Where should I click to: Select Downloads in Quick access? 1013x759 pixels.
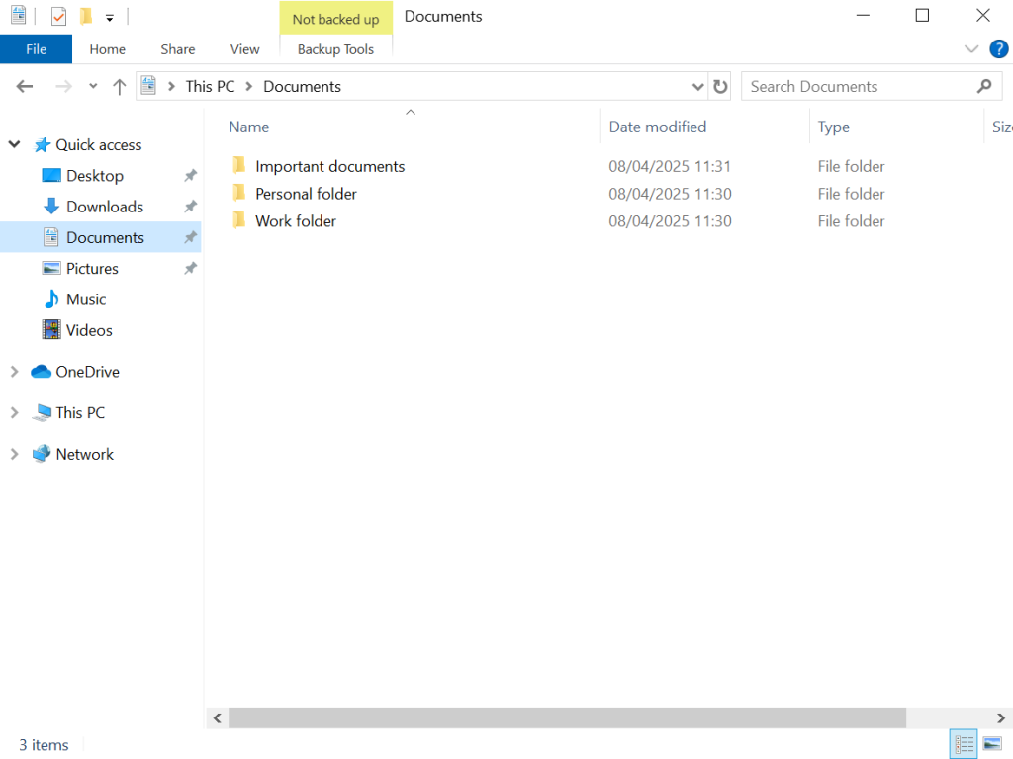point(104,207)
